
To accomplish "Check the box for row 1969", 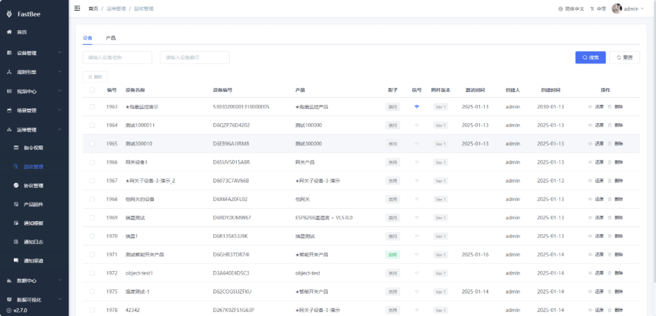I will click(x=92, y=218).
